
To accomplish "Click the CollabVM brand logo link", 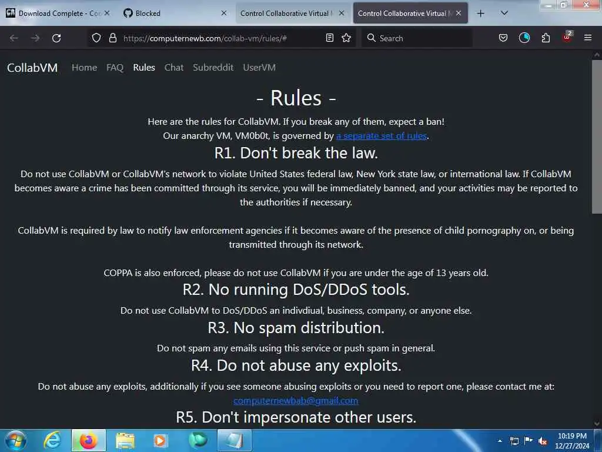I will click(32, 68).
